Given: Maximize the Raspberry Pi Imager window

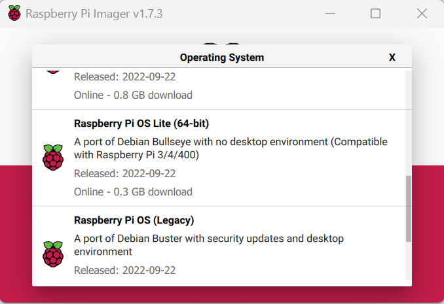Looking at the screenshot, I should [x=375, y=13].
